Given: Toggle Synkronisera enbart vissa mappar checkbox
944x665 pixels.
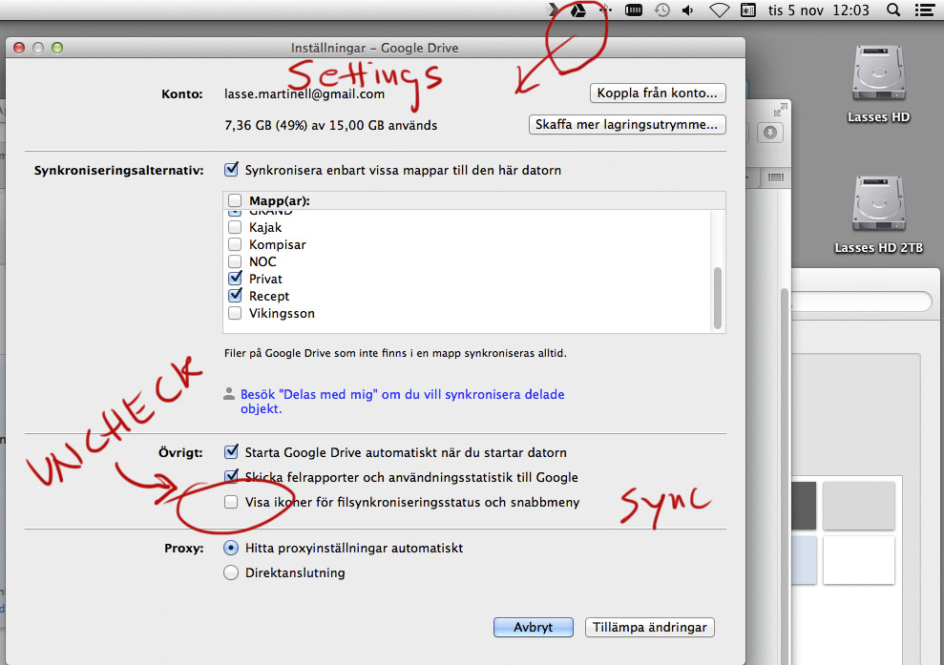Looking at the screenshot, I should coord(231,170).
